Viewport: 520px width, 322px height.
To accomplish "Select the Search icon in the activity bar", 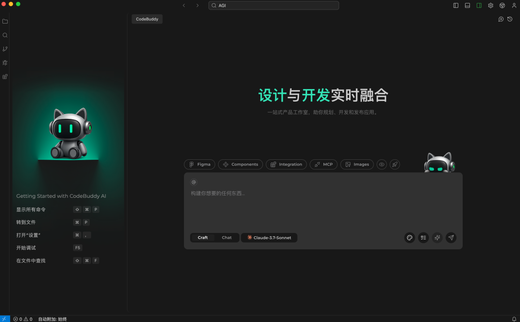I will point(5,35).
